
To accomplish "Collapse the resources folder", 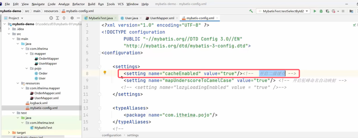I will coord(18,83).
